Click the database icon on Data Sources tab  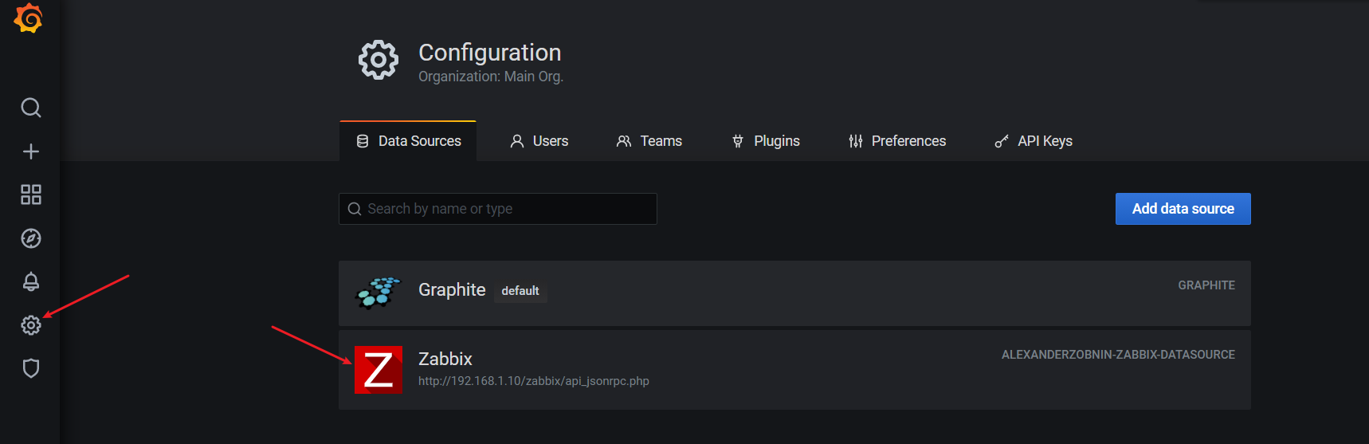tap(363, 141)
